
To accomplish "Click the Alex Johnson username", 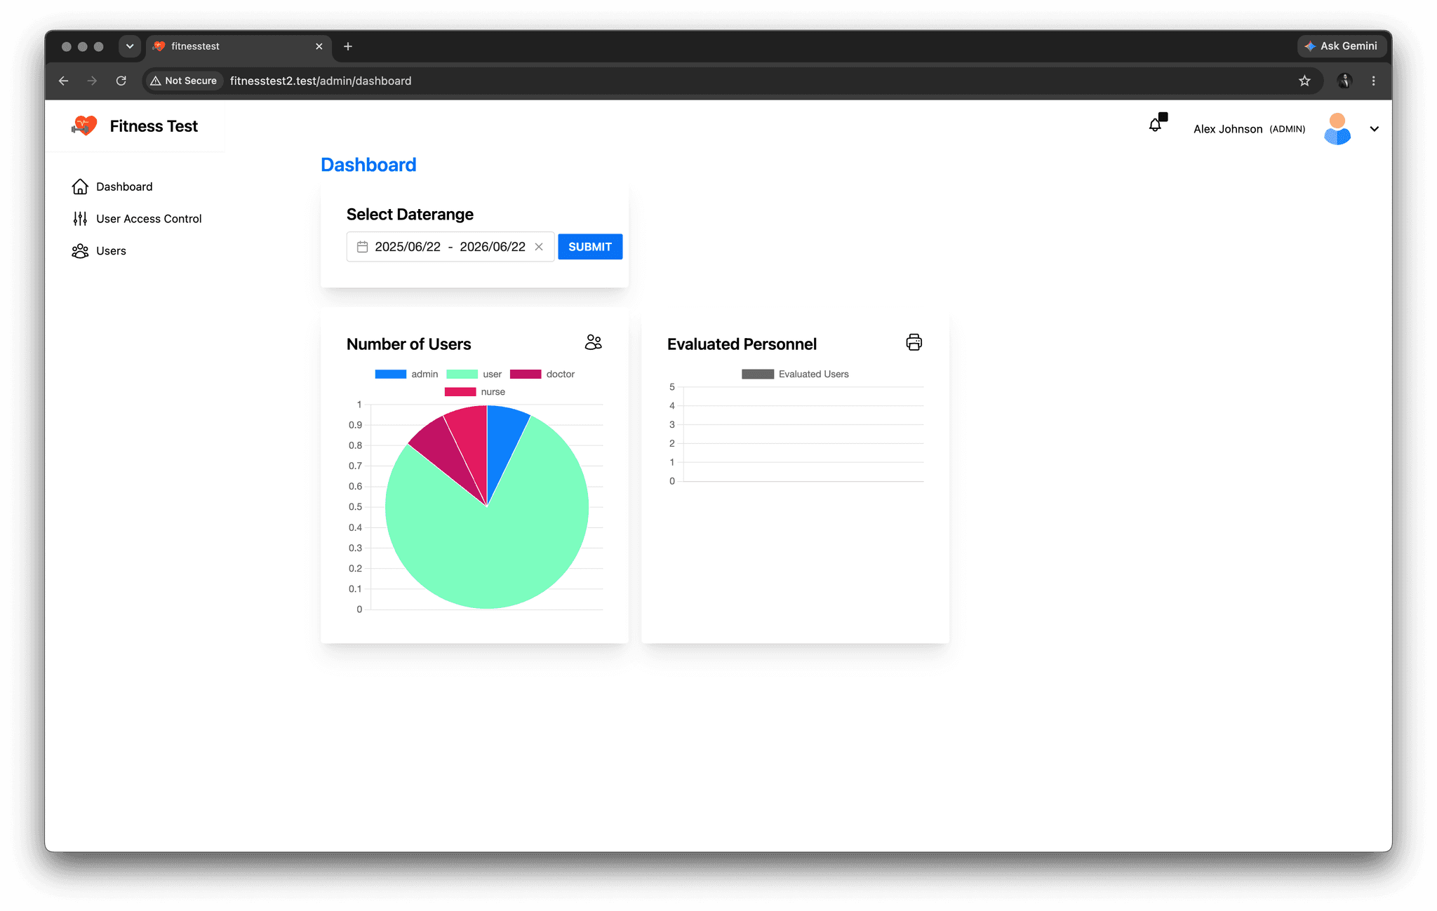I will pyautogui.click(x=1228, y=129).
